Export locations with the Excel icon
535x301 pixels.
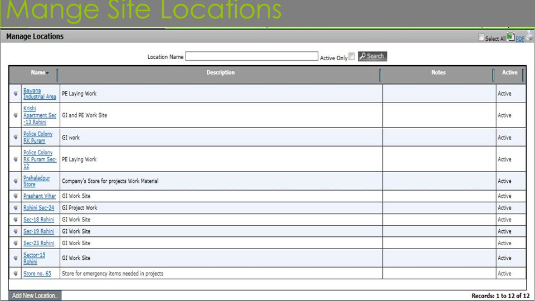pyautogui.click(x=510, y=37)
